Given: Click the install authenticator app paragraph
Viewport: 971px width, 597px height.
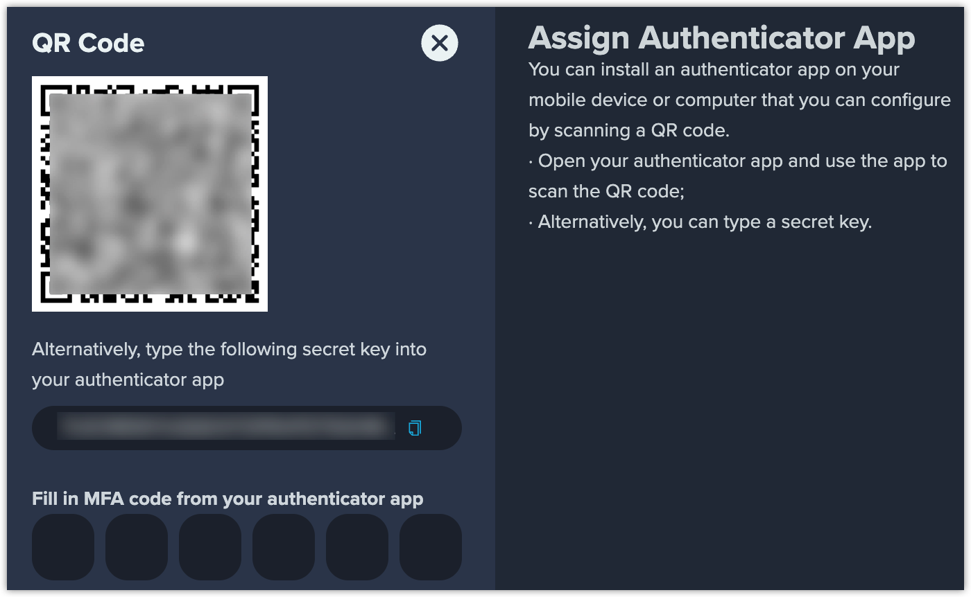Looking at the screenshot, I should click(x=739, y=100).
